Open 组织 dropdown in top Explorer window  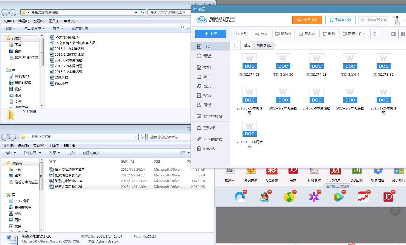point(11,29)
